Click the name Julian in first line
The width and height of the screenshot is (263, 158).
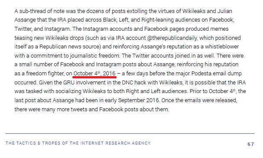(224, 11)
